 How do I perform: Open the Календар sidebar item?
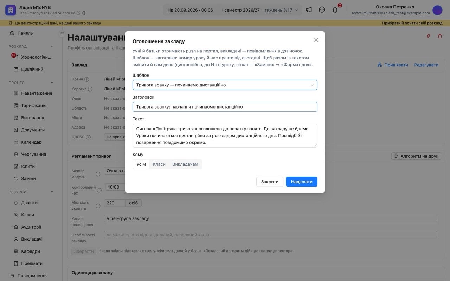[31, 142]
